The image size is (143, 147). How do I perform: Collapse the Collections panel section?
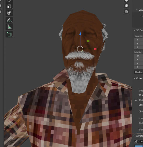tap(135, 78)
